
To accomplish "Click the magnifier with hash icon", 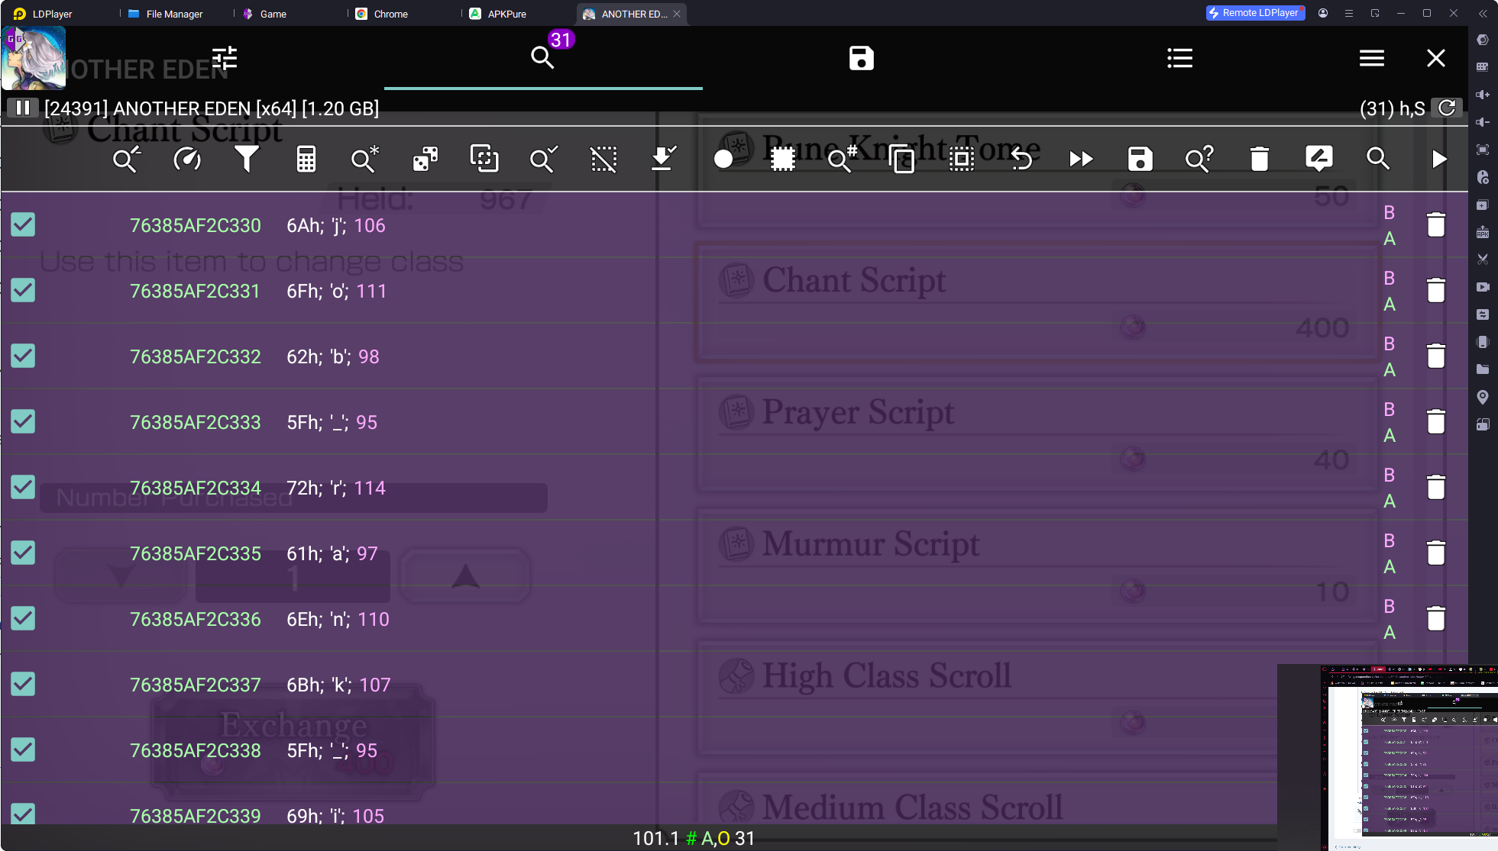I will (843, 159).
